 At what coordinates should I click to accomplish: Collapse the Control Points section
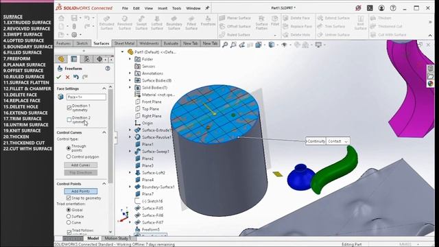click(104, 184)
